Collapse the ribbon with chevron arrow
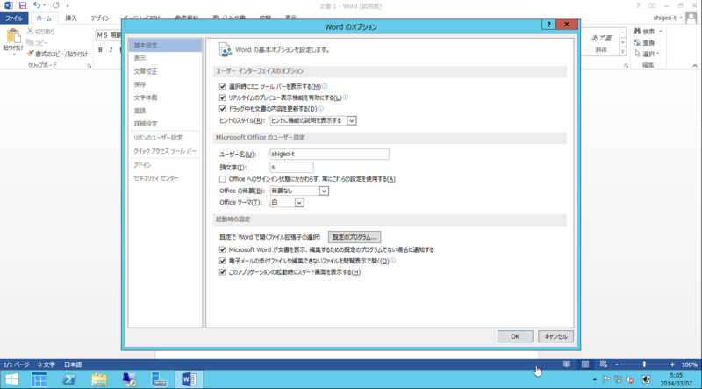Image resolution: width=702 pixels, height=389 pixels. point(695,66)
